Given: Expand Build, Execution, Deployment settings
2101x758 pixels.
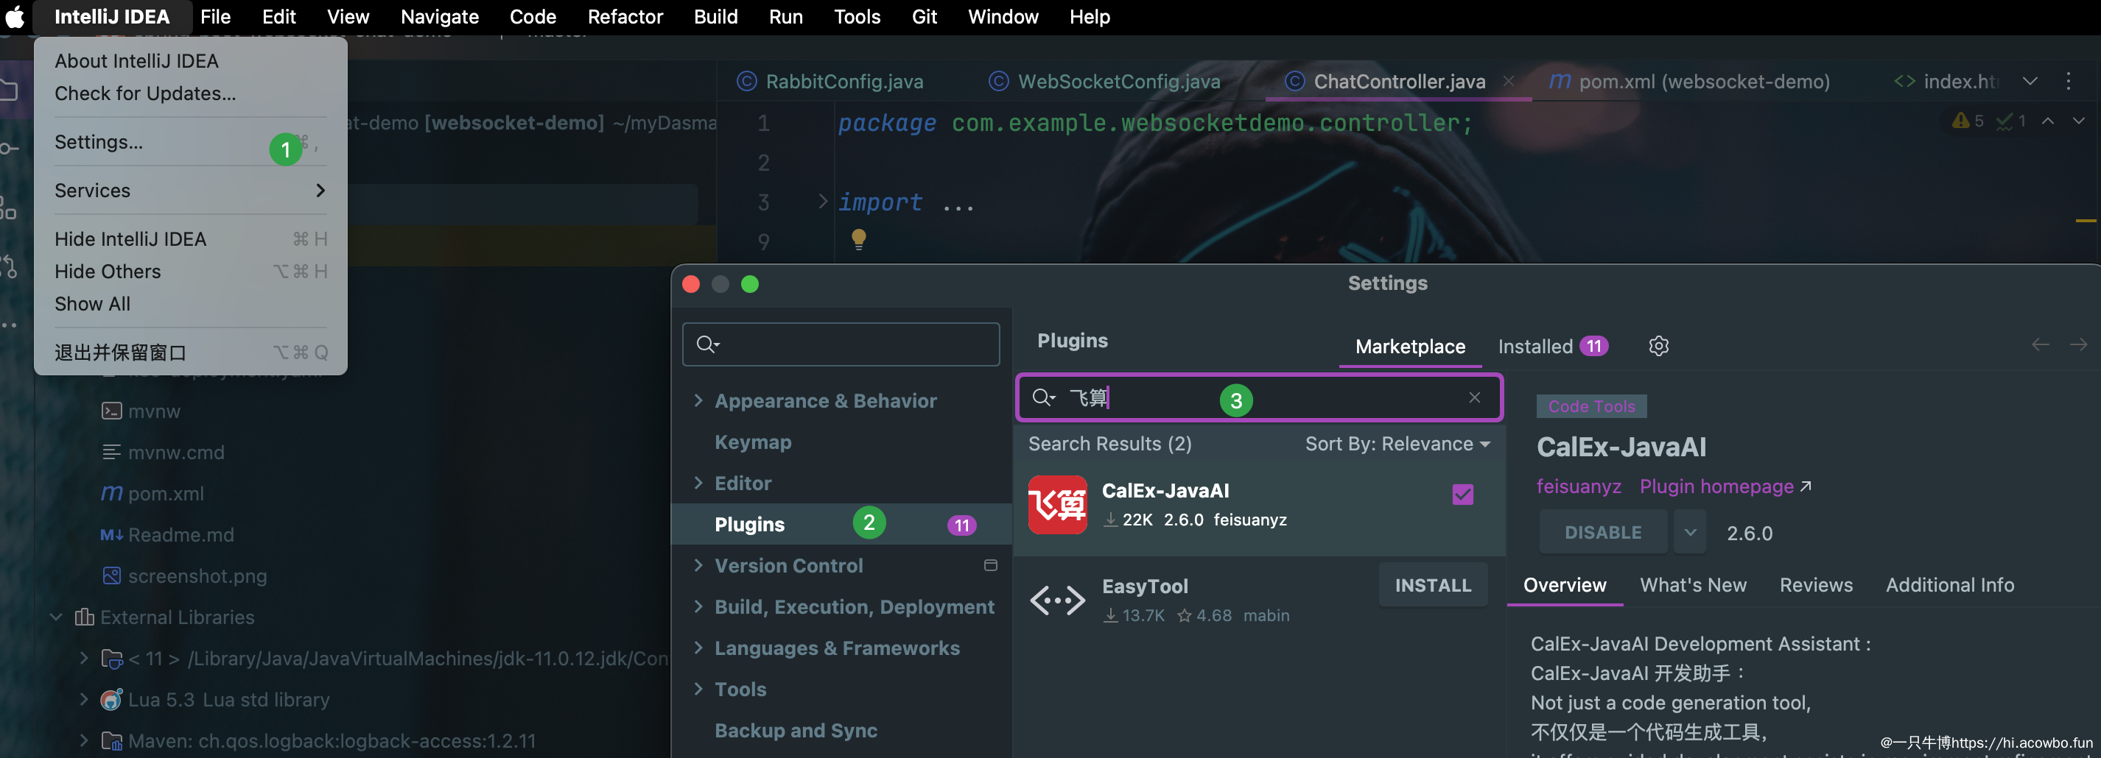Looking at the screenshot, I should coord(698,606).
